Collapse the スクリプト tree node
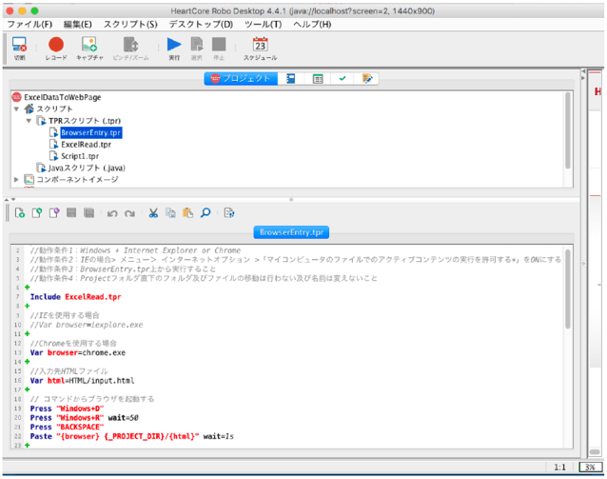 tap(16, 109)
